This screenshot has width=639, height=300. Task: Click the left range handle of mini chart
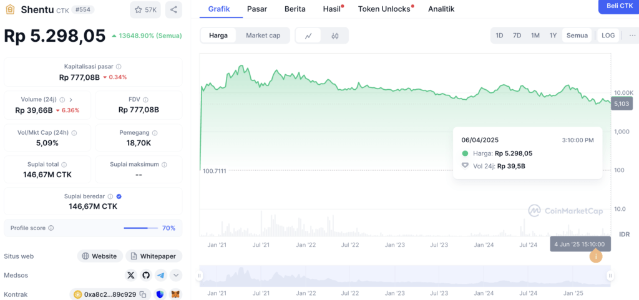(x=200, y=276)
